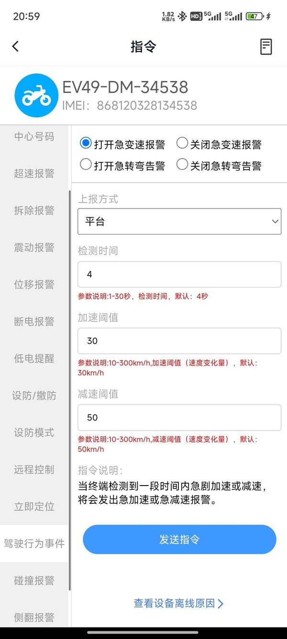
Task: Tap the back arrow icon
Action: click(x=15, y=46)
